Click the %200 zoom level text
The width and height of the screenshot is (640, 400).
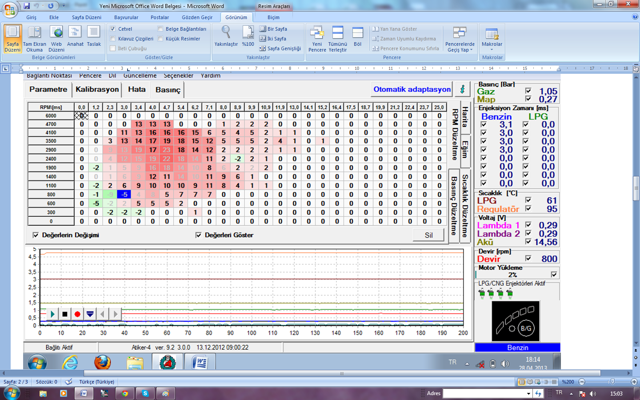coord(568,382)
